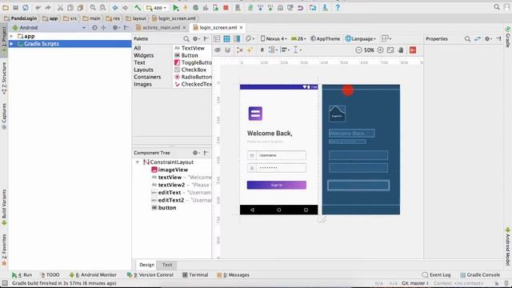Click the red error notification icon in design toolbar

(x=413, y=50)
